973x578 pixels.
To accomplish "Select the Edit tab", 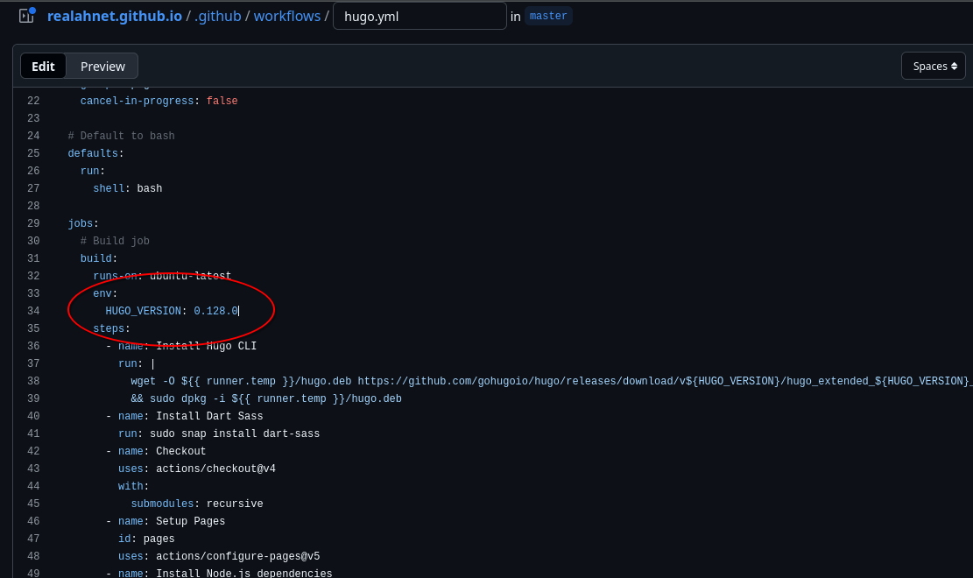I will coord(43,66).
